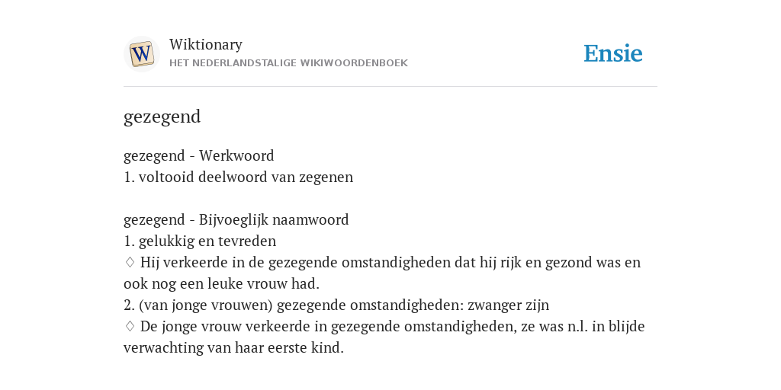The height and width of the screenshot is (390, 781).
Task: Click the 'gezegend - Werkwoord' line
Action: tap(199, 155)
